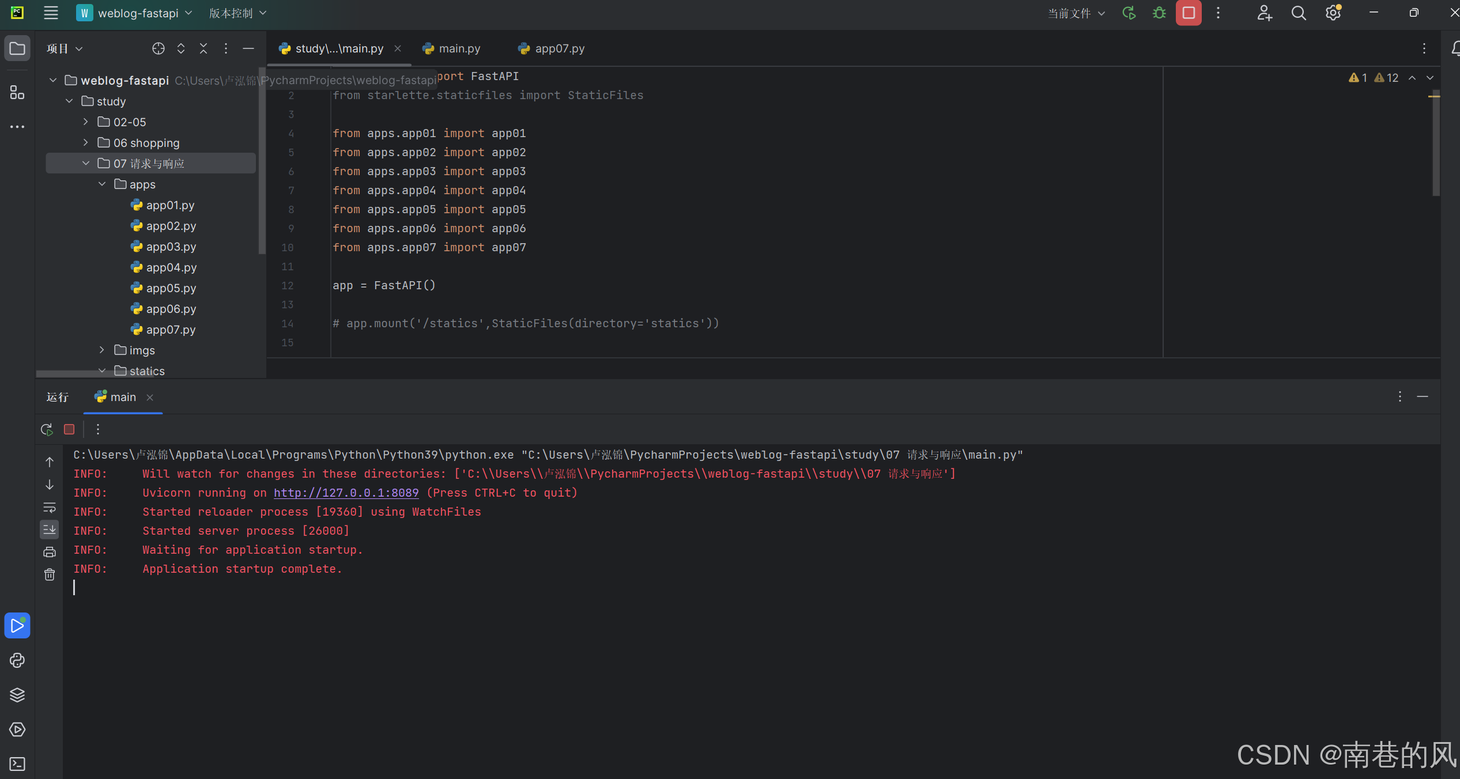Open the Terminal tool window icon
Viewport: 1460px width, 779px height.
pos(17,764)
